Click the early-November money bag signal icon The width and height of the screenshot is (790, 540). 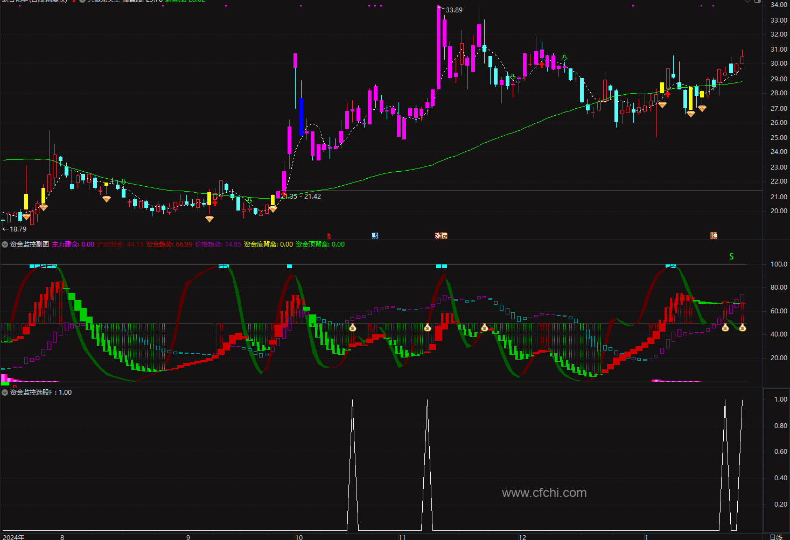[x=428, y=327]
